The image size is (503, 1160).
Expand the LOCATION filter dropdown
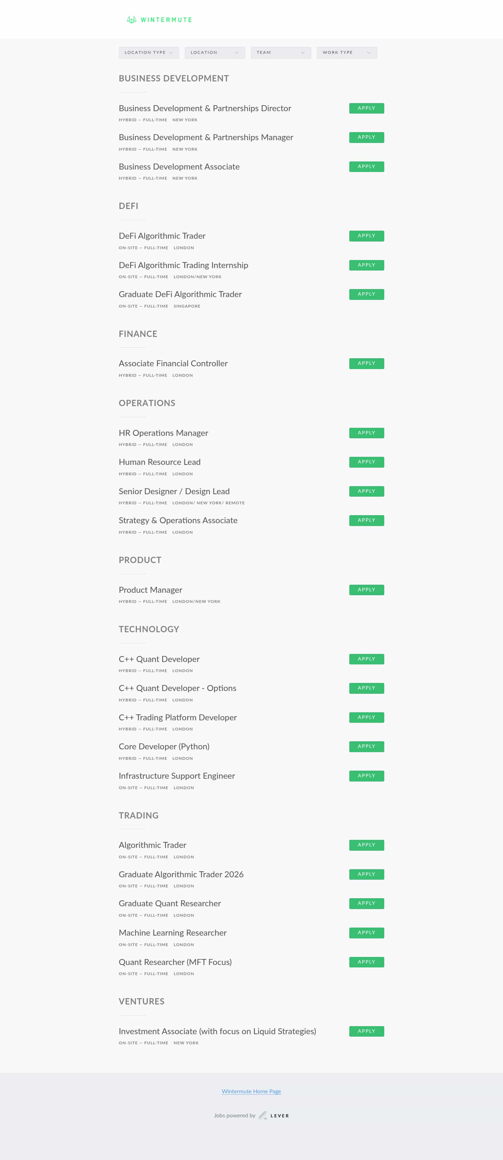pyautogui.click(x=214, y=52)
